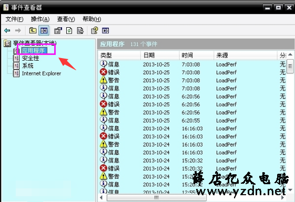Click the 安全性 log icon

click(x=16, y=58)
